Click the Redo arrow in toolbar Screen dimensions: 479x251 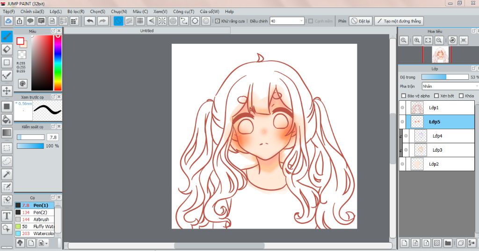tap(102, 21)
